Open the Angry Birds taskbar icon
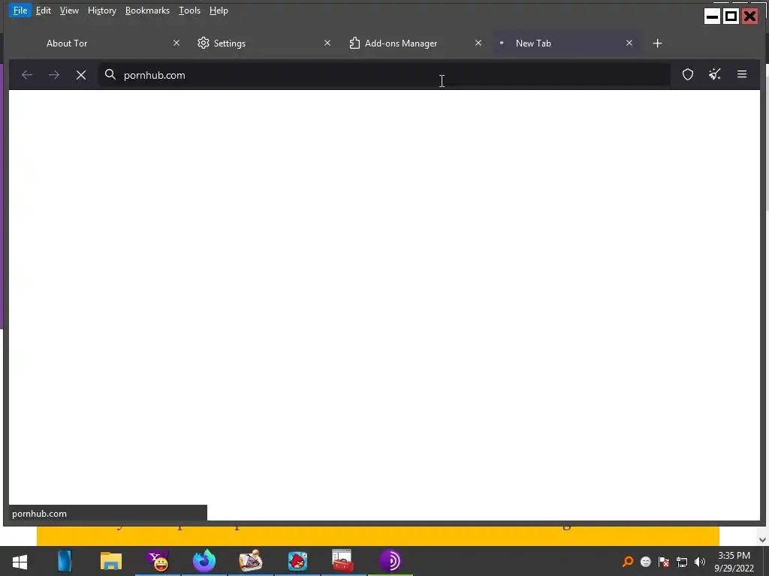Viewport: 769px width, 576px height. pyautogui.click(x=297, y=561)
